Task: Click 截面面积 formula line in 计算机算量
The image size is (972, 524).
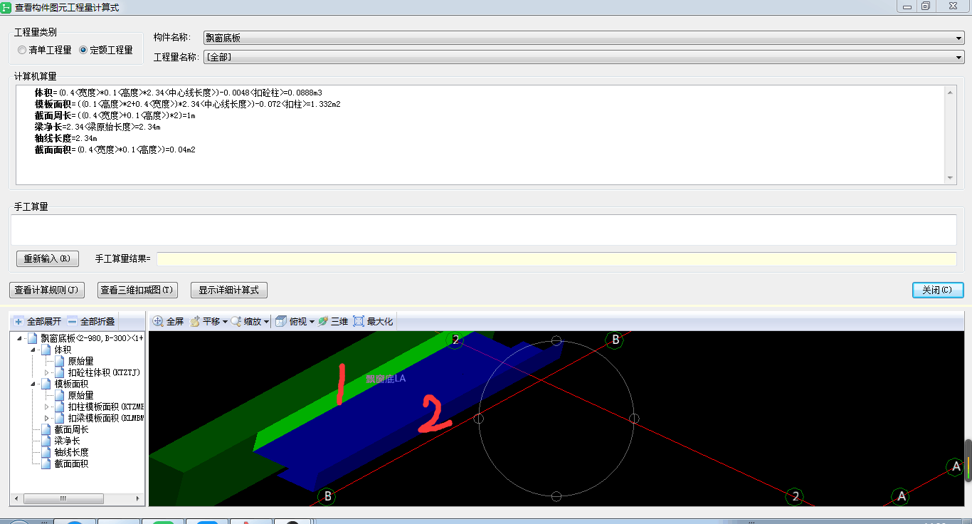Action: (115, 150)
